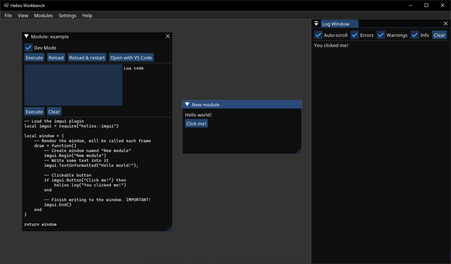This screenshot has width=451, height=264.
Task: Click the Helios Workbench app icon
Action: tap(6, 5)
